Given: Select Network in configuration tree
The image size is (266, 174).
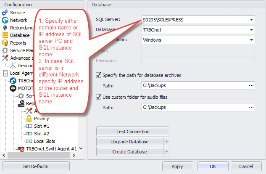Looking at the screenshot, I should point(18,20).
